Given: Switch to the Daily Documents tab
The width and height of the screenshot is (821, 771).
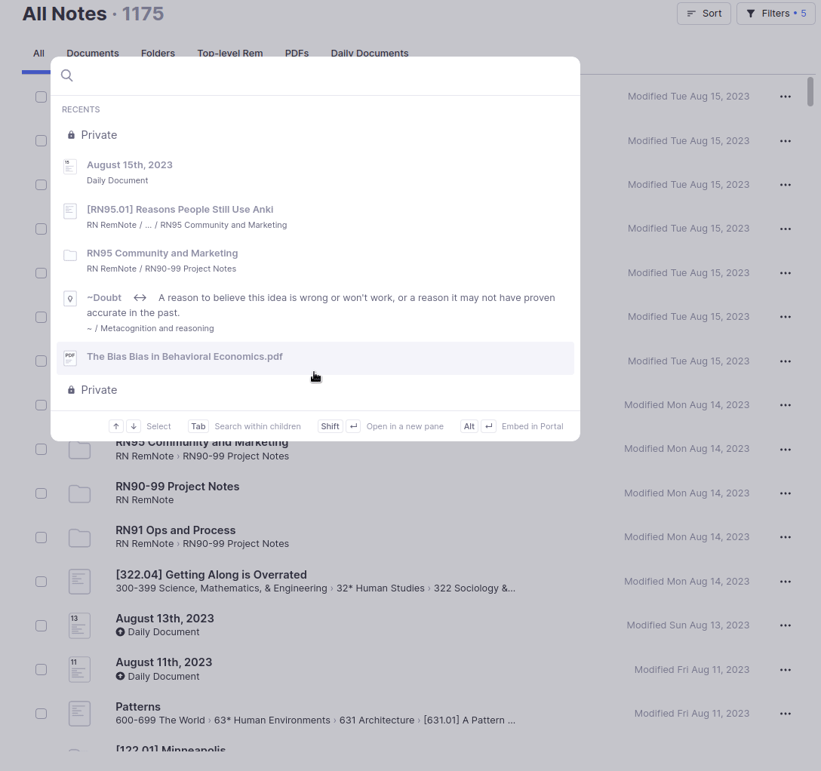Looking at the screenshot, I should coord(369,54).
